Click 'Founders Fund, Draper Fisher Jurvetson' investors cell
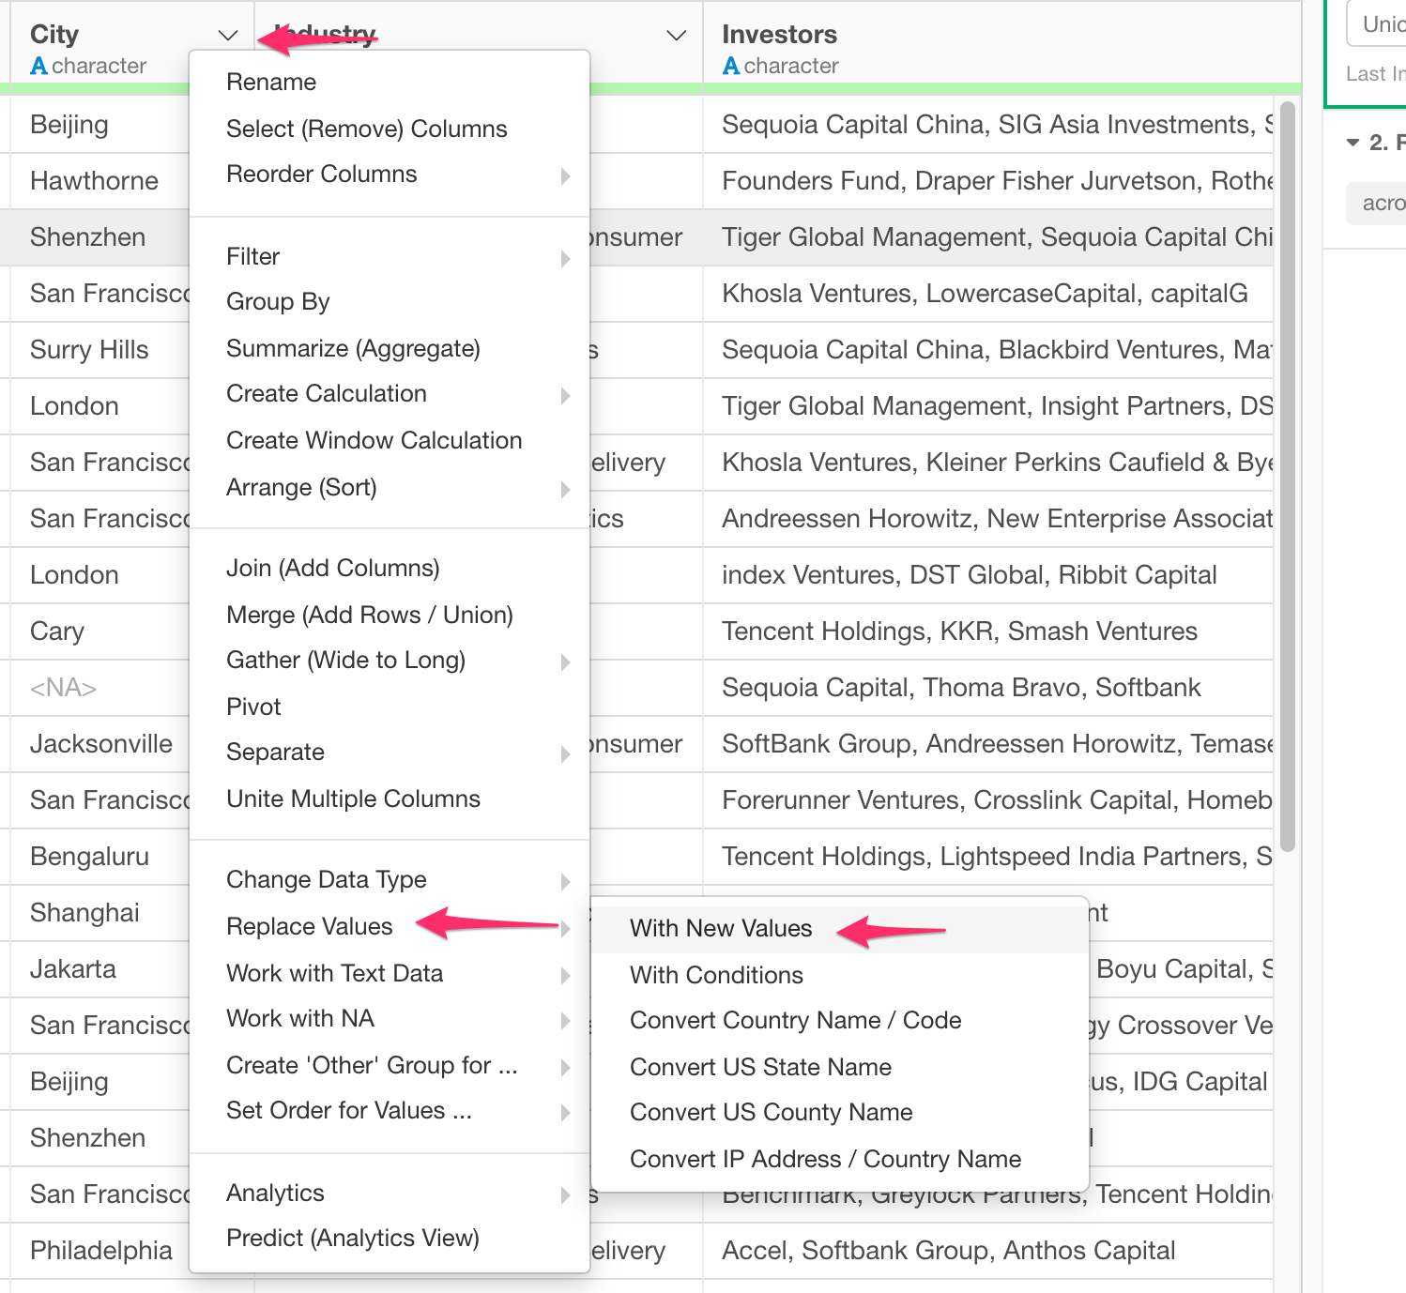 point(988,181)
